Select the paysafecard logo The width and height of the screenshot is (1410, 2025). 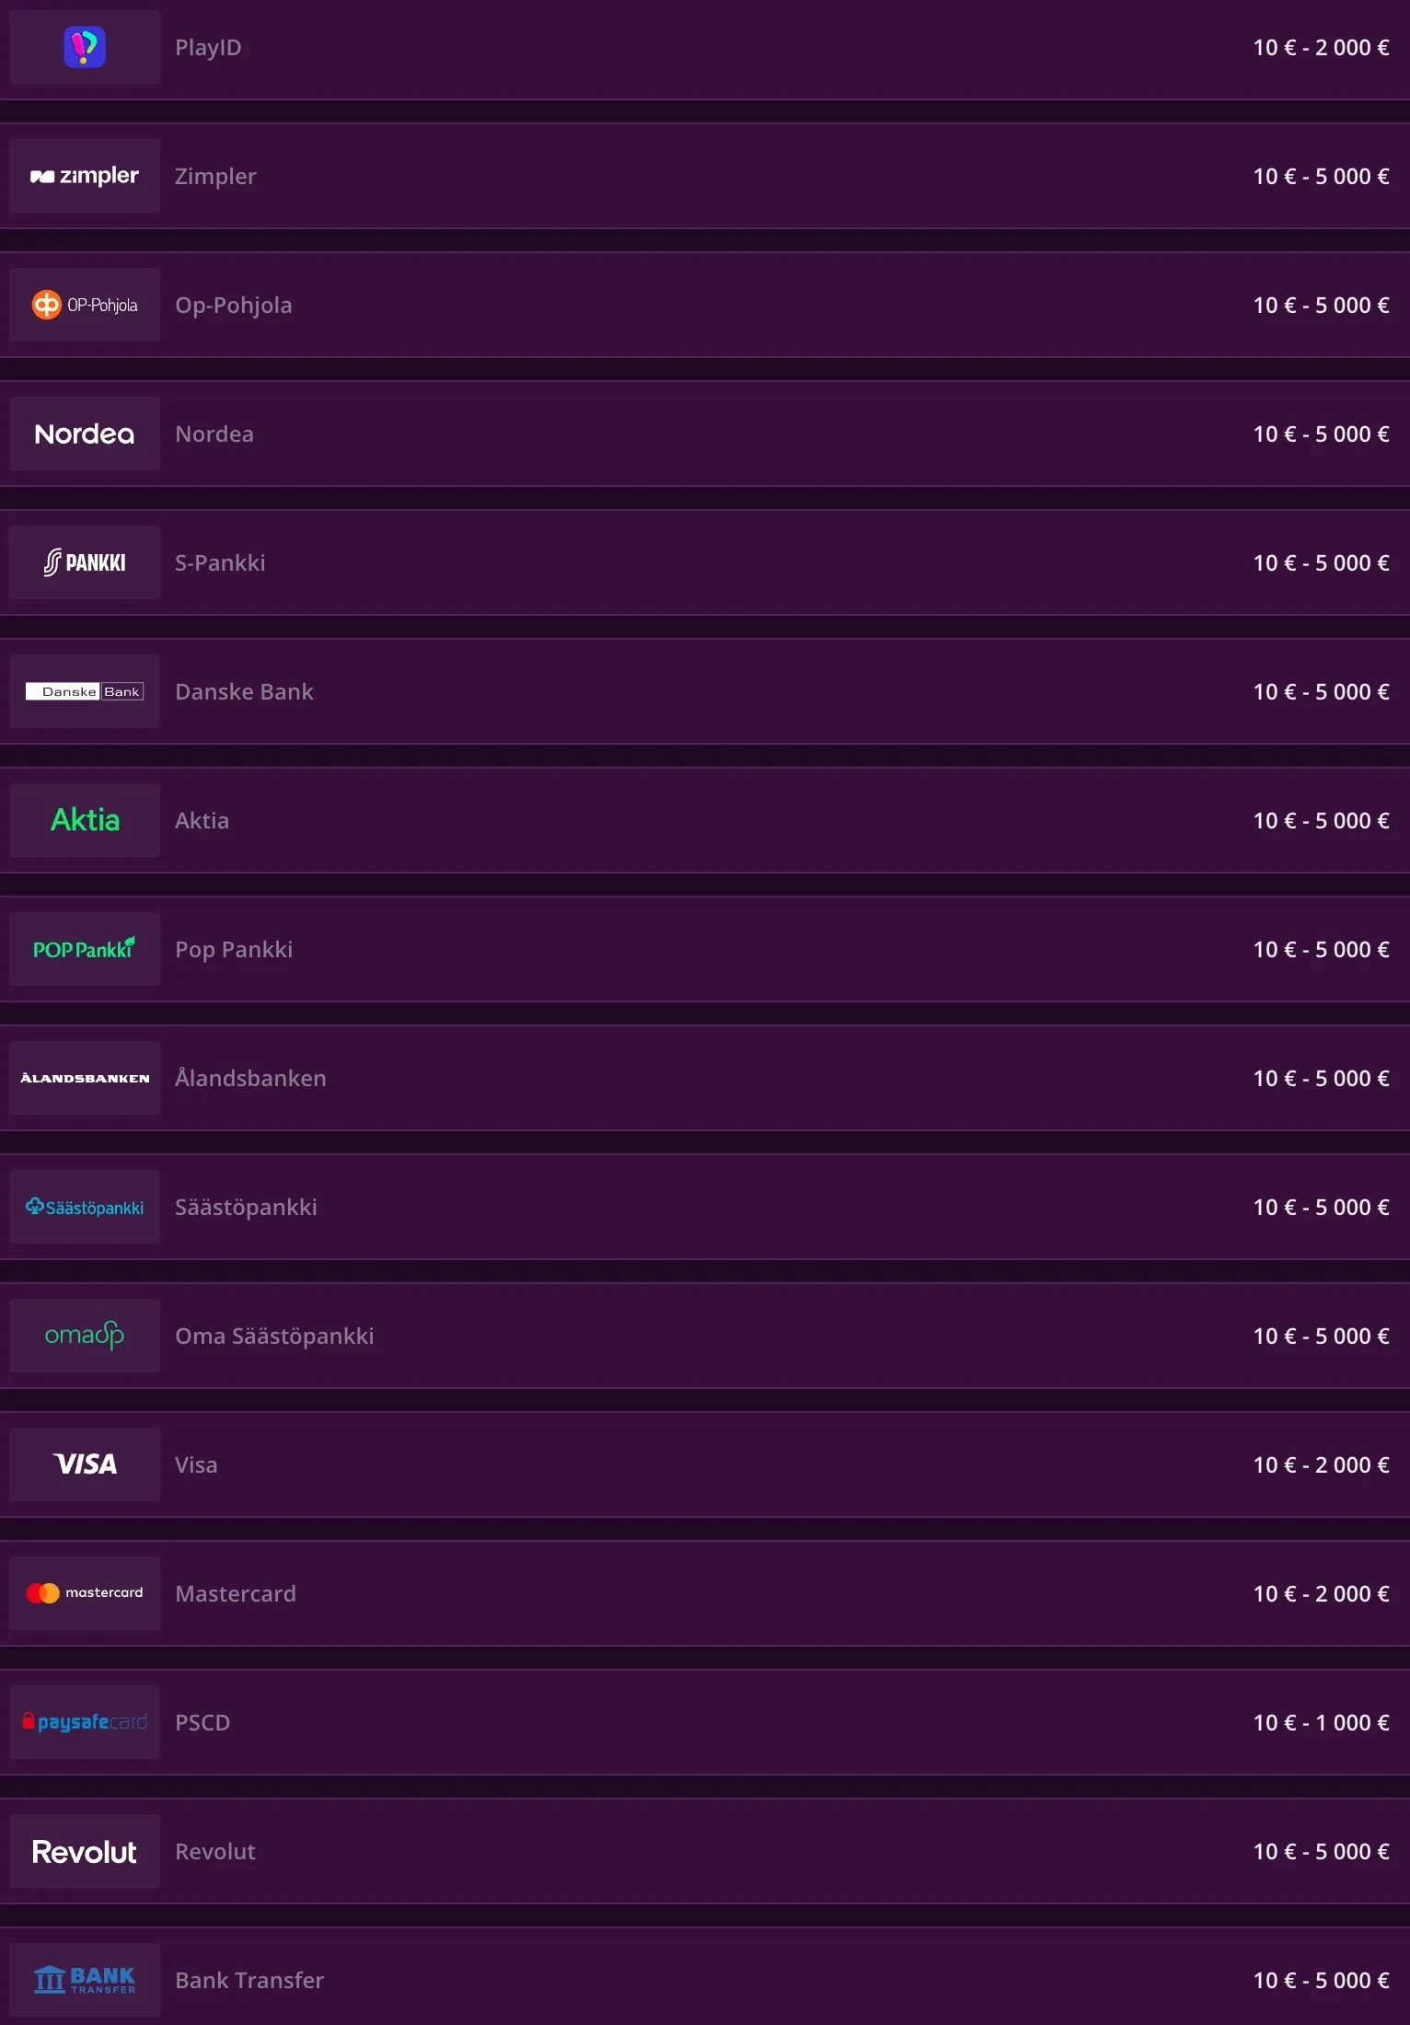85,1722
